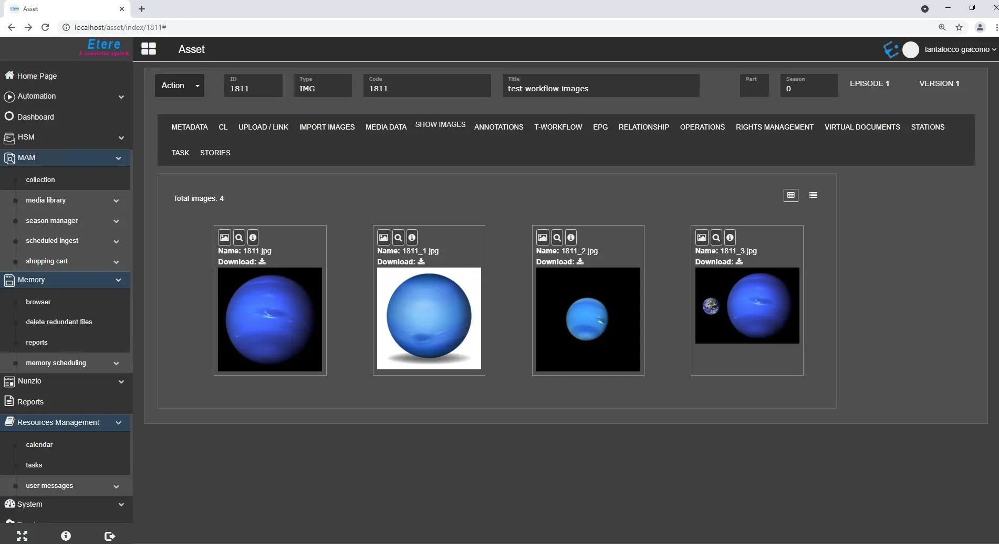Switch to list view of images

click(x=813, y=195)
